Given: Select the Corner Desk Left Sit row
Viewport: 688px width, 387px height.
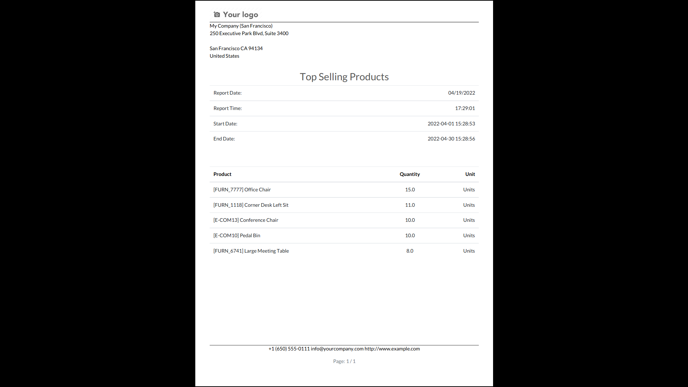Looking at the screenshot, I should pos(251,205).
